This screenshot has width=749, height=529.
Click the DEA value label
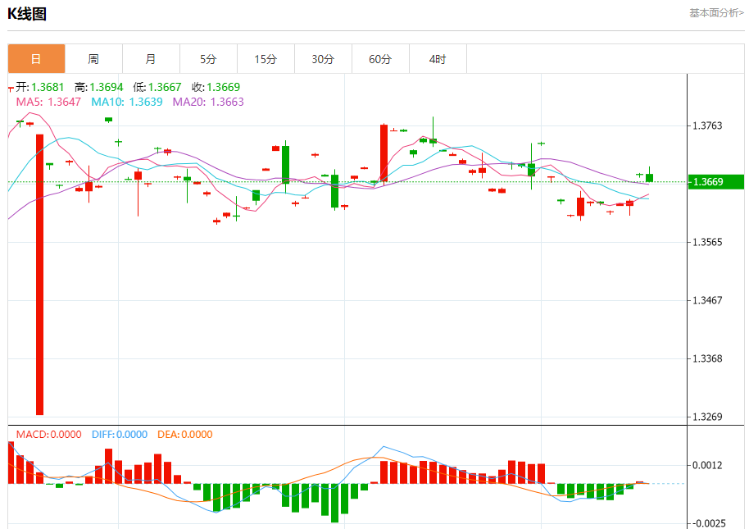point(184,435)
